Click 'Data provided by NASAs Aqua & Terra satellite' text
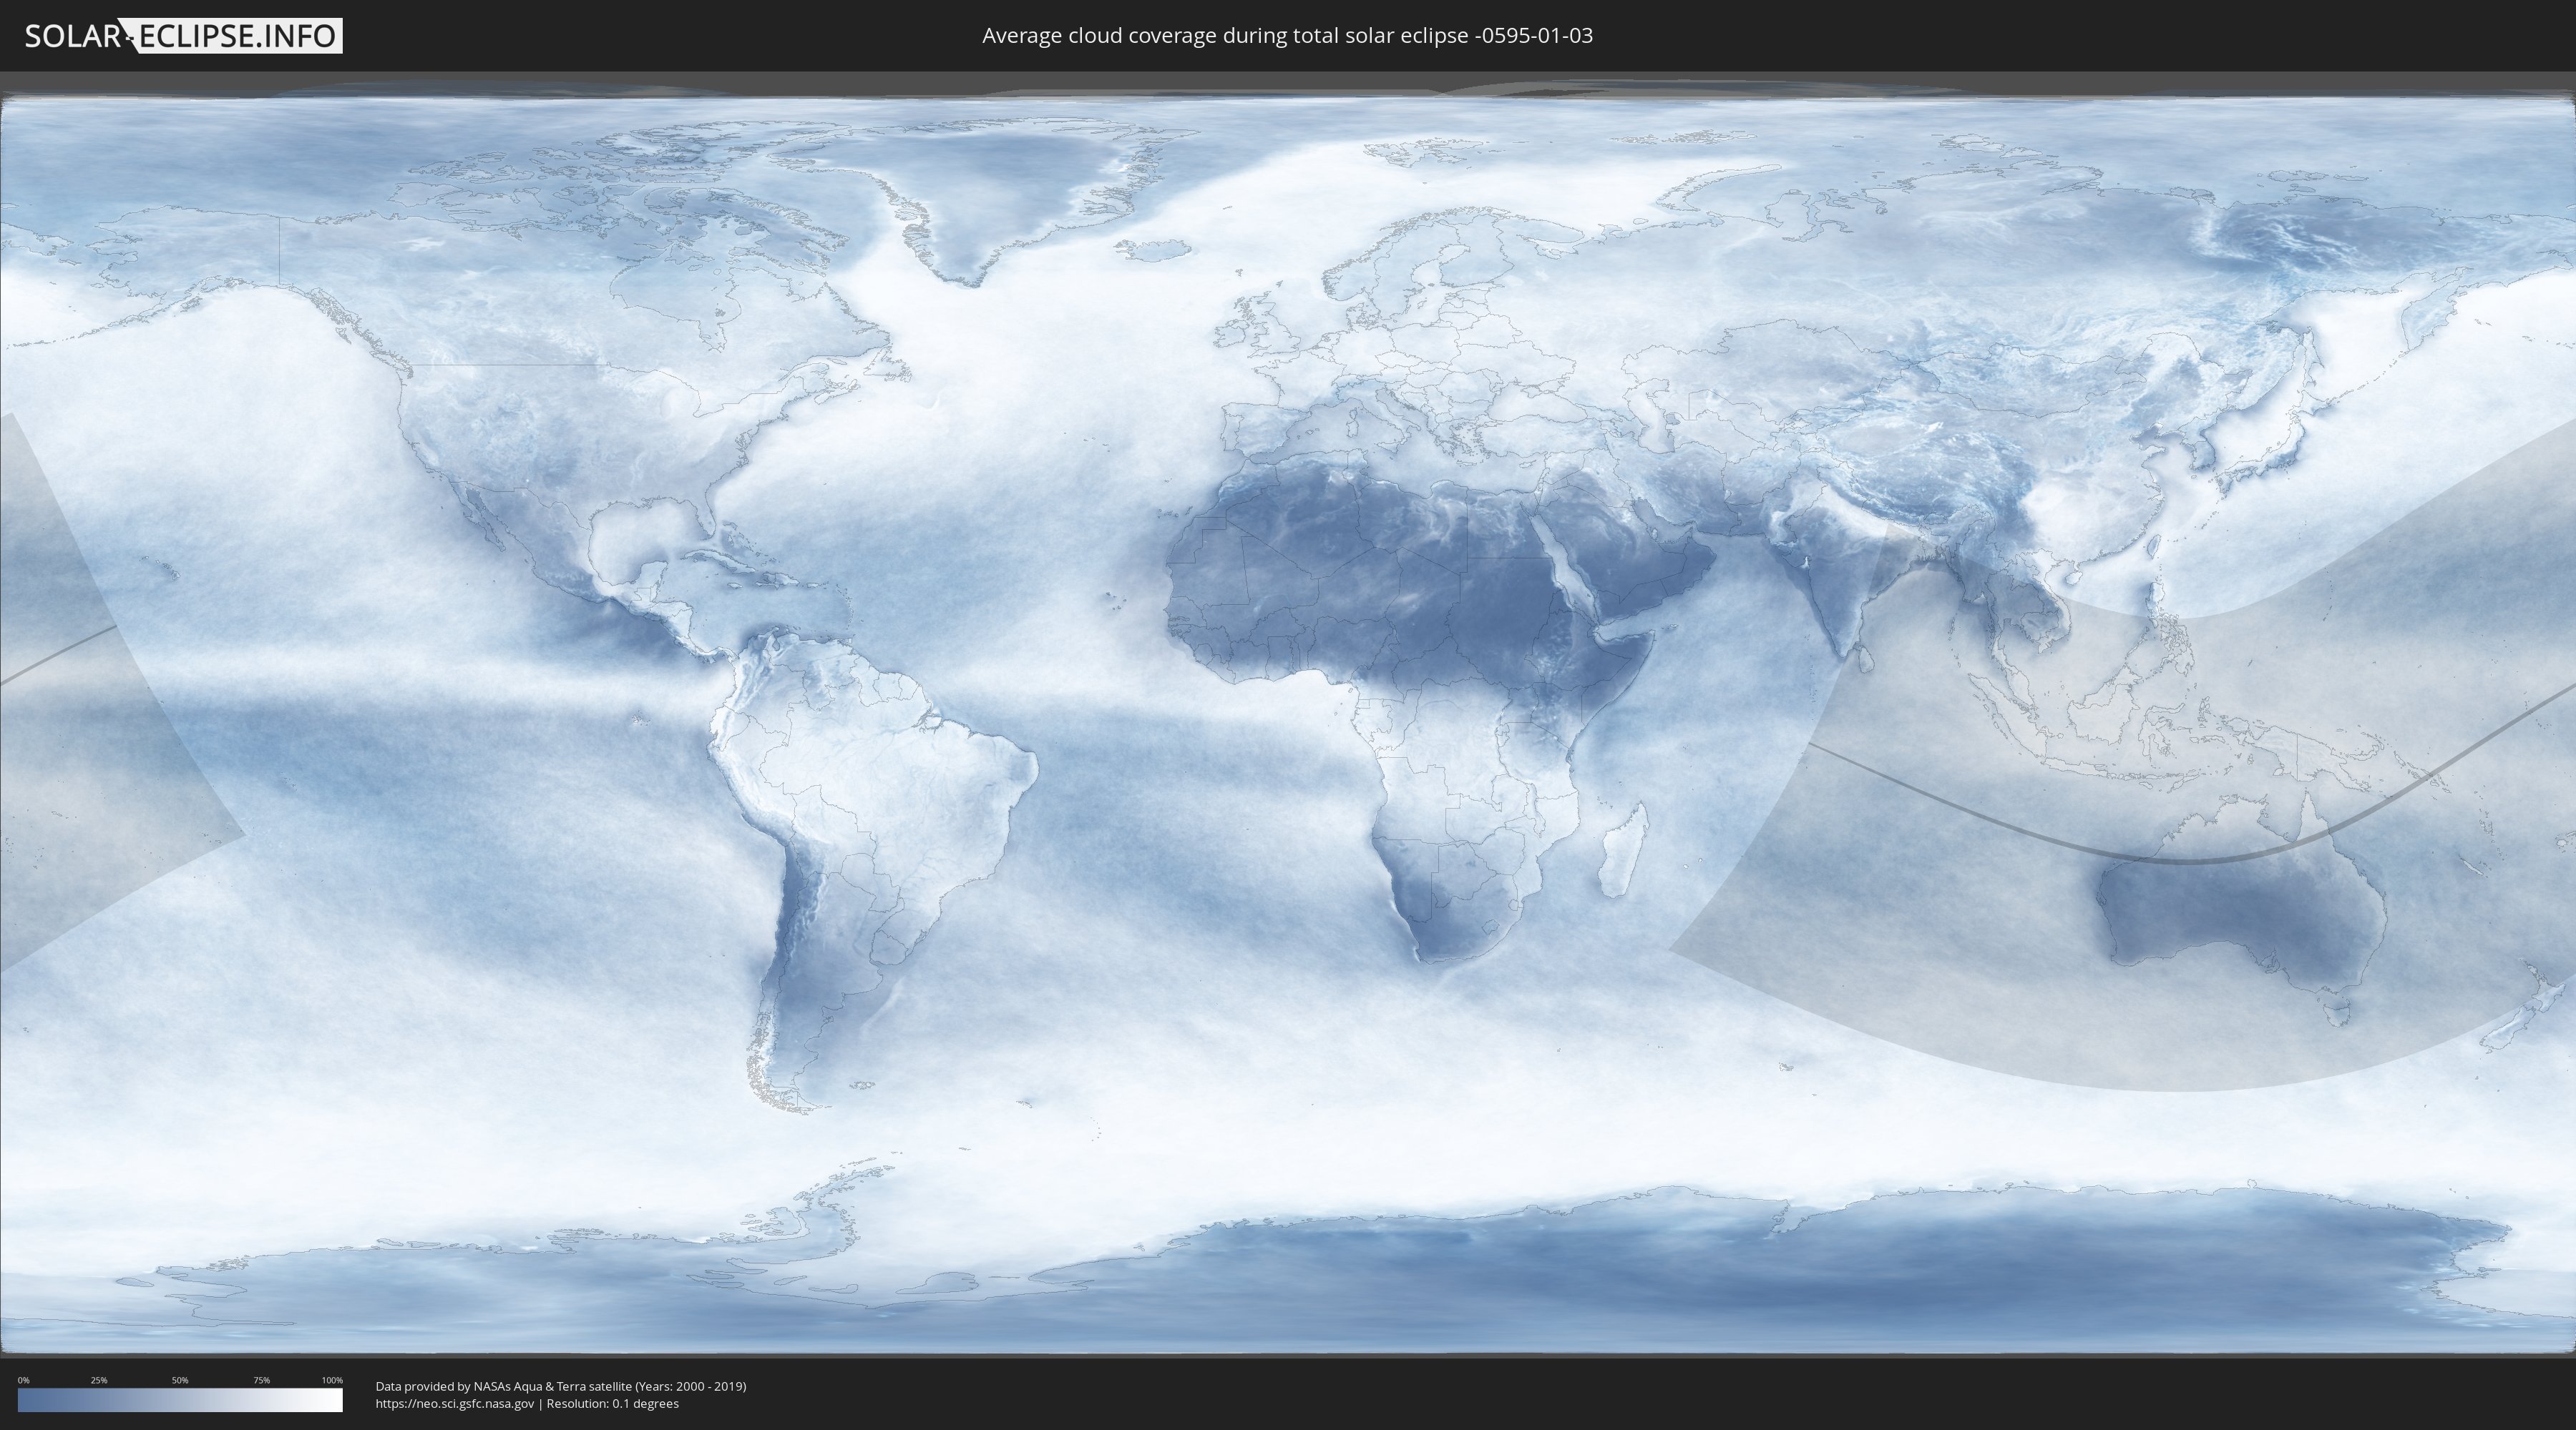Viewport: 2576px width, 1430px height. point(504,1386)
